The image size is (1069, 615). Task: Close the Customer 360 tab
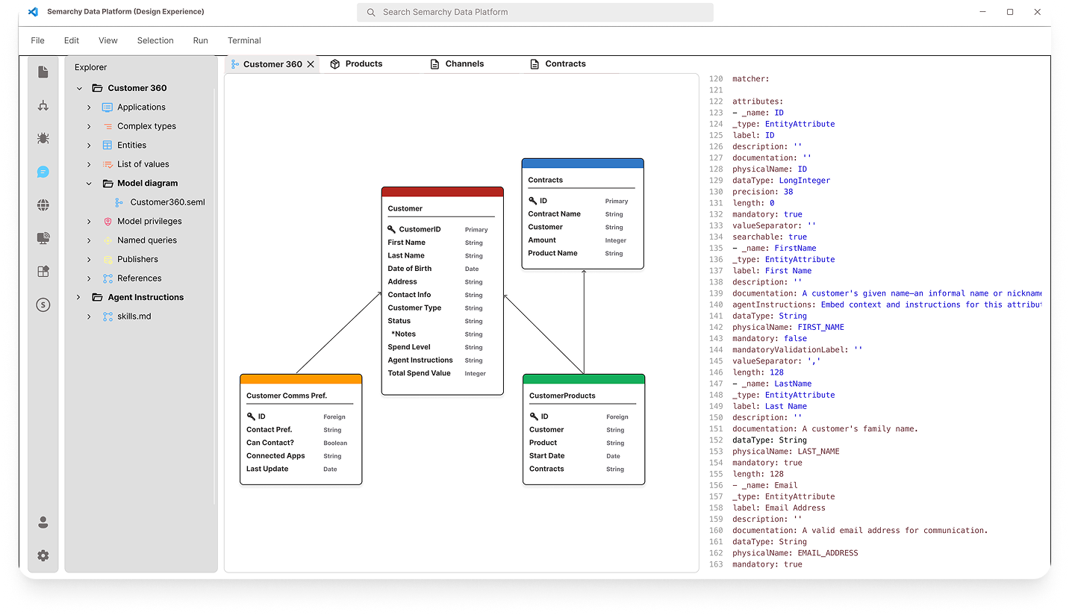pyautogui.click(x=311, y=64)
